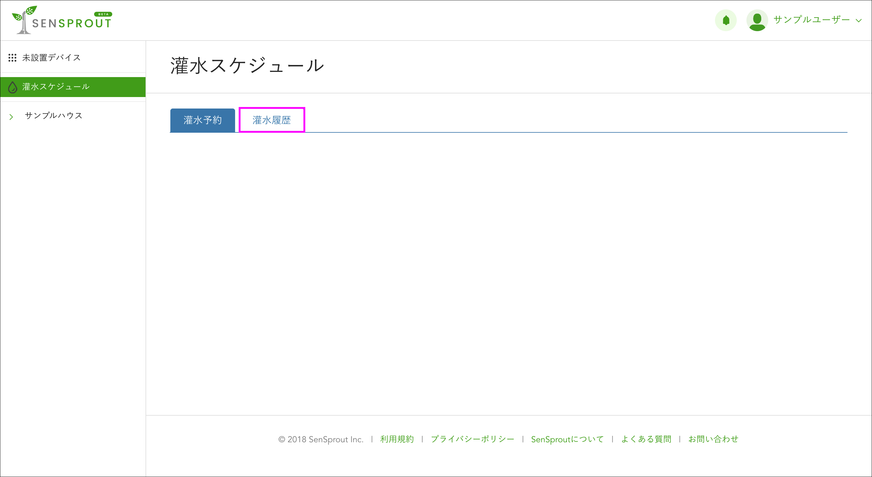The image size is (872, 477).
Task: Open 利用規約 footer link
Action: click(x=397, y=439)
